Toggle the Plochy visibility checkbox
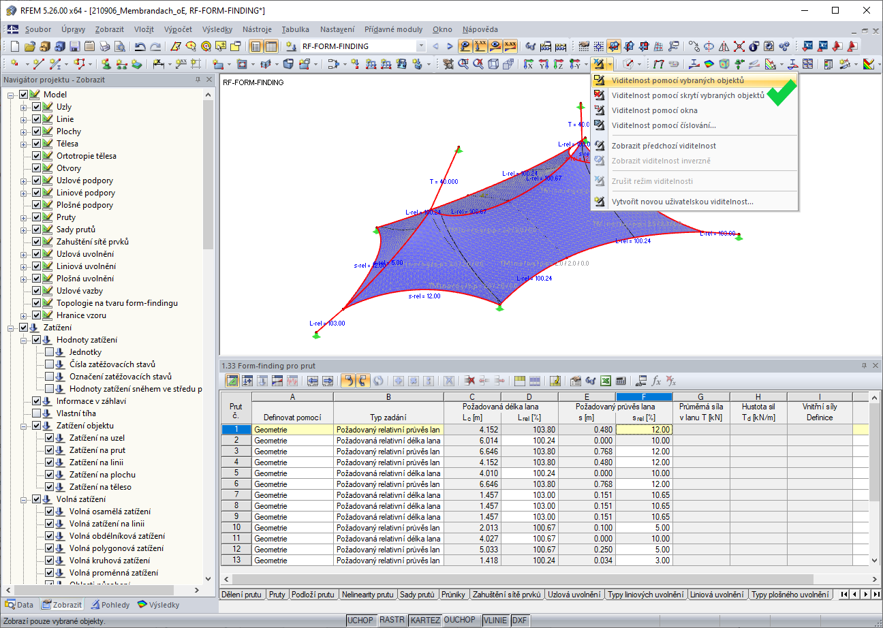The image size is (883, 628). click(37, 131)
